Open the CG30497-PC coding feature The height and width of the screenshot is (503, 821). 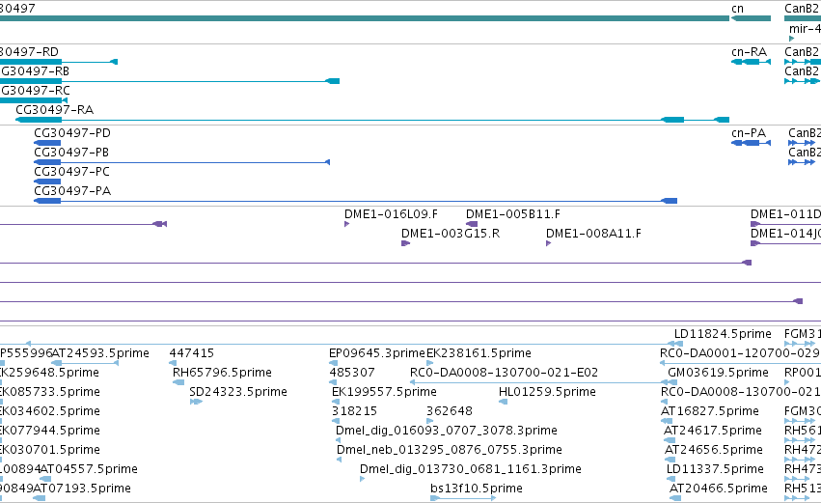47,182
